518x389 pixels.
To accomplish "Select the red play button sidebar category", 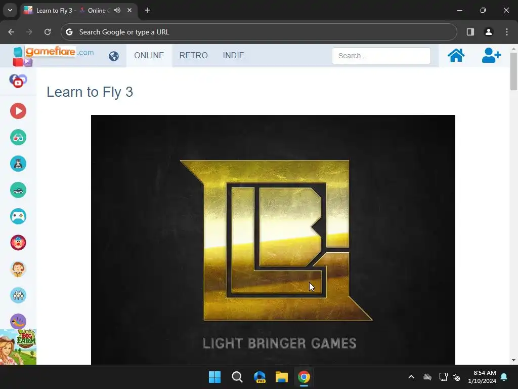I will tap(18, 111).
